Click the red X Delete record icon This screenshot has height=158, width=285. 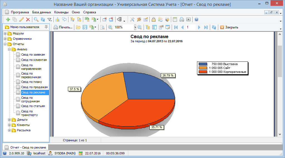pyautogui.click(x=28, y=19)
